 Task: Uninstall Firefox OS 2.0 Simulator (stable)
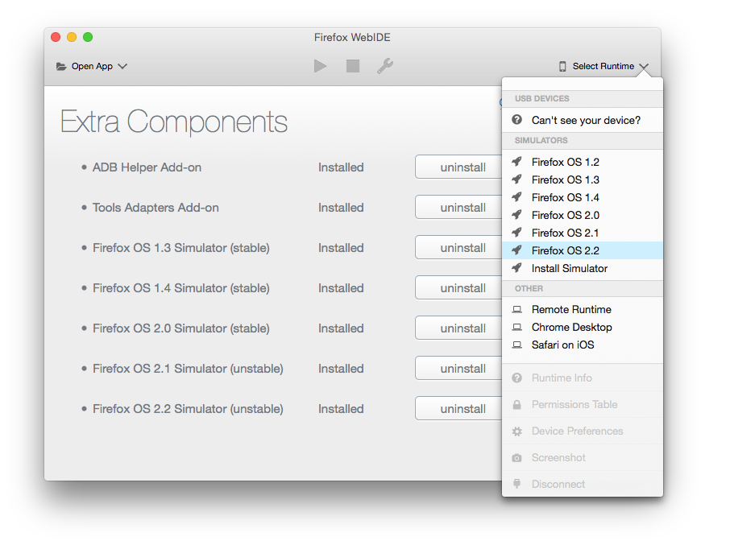tap(462, 328)
